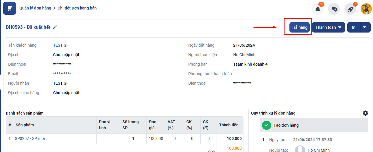This screenshot has height=152, width=373.
Task: Select Chi tiết Đơn hàng bán breadcrumb
Action: pyautogui.click(x=77, y=8)
